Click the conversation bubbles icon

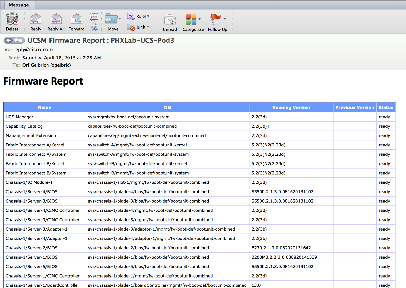(18, 40)
